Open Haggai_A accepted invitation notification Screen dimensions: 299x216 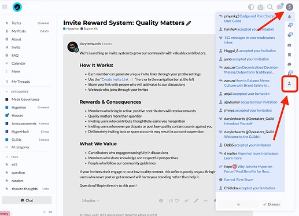(250, 51)
